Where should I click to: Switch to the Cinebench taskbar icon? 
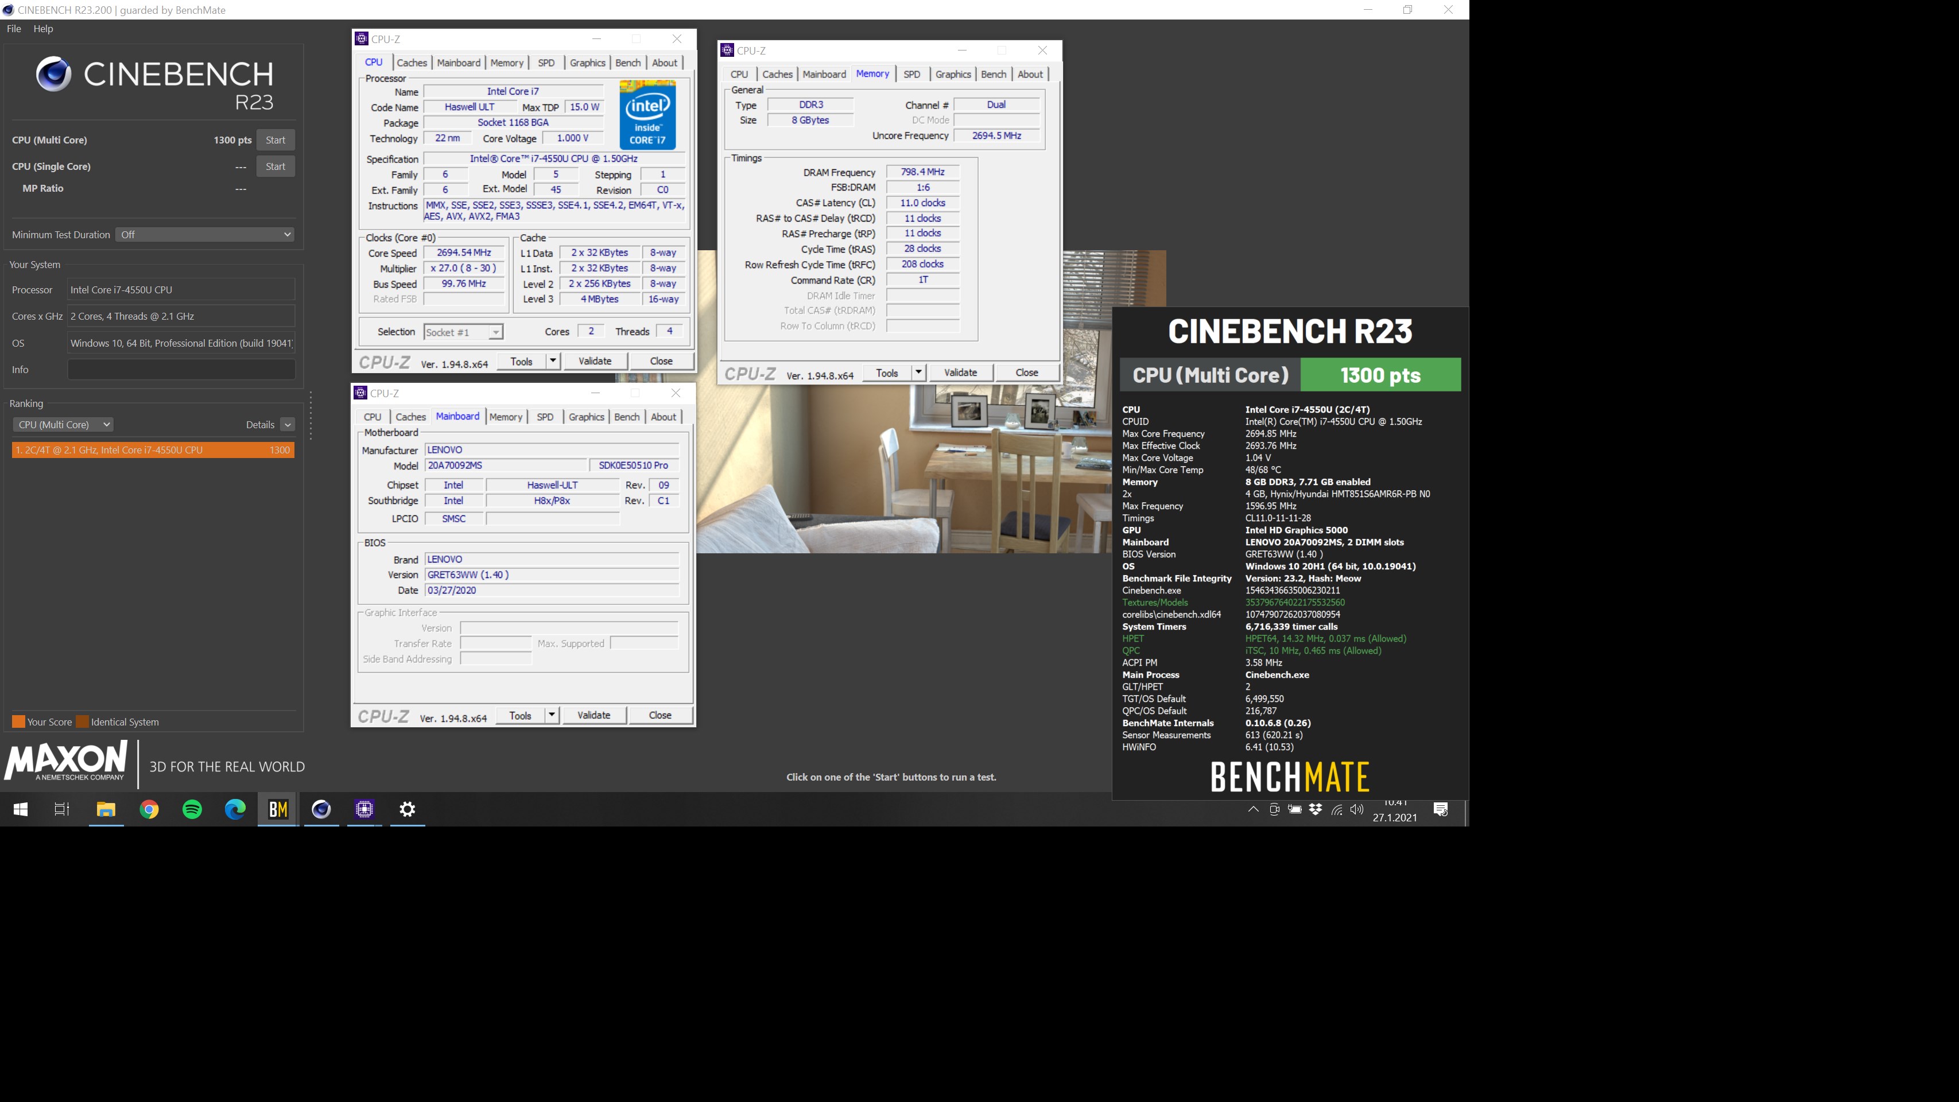point(321,809)
